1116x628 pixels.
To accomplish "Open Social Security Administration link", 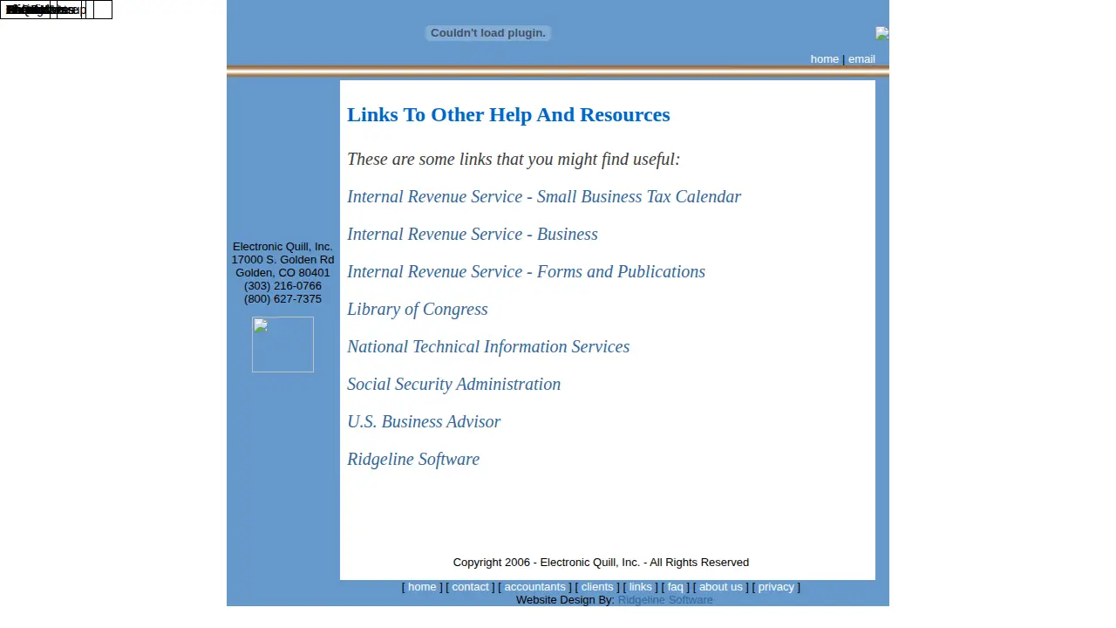I will (x=453, y=385).
